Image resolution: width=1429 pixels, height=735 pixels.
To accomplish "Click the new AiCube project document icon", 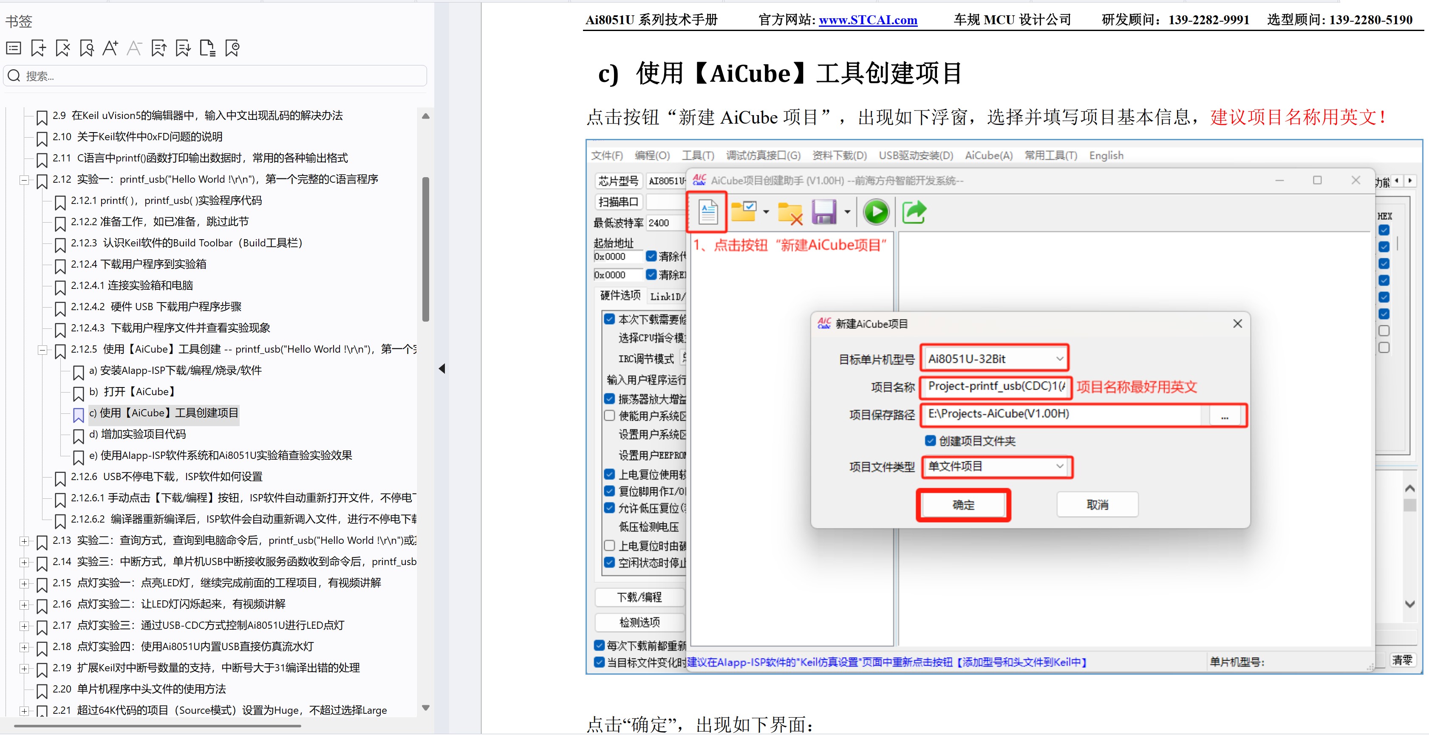I will point(707,212).
